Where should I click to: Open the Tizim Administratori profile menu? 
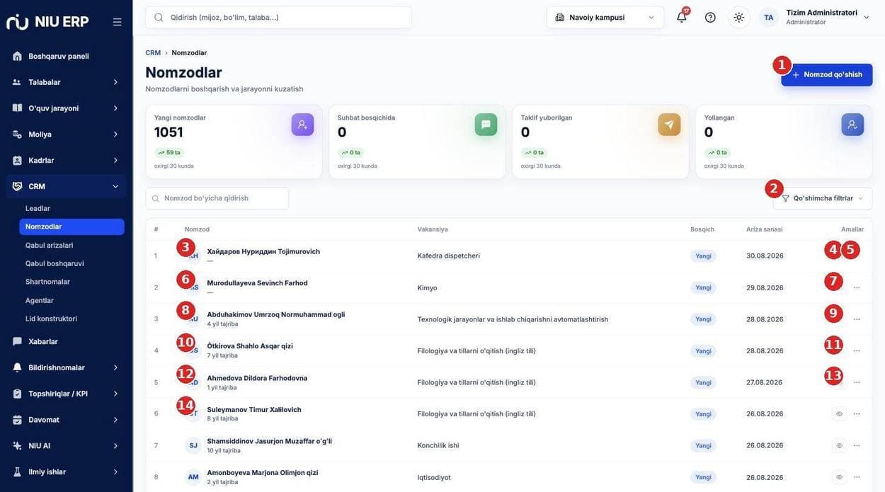[815, 17]
